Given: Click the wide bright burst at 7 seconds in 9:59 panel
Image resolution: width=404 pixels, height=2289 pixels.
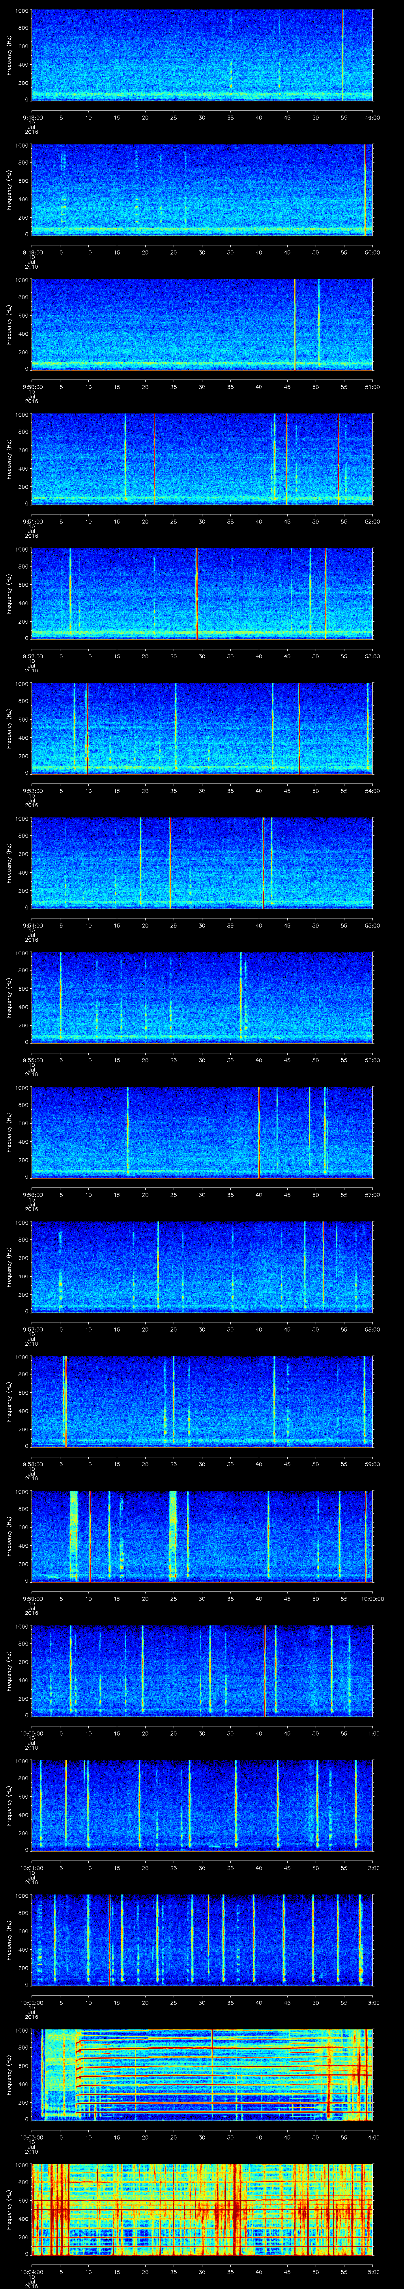Looking at the screenshot, I should [74, 1535].
